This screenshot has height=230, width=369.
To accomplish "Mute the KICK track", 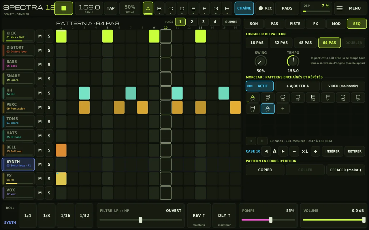I will (x=40, y=36).
